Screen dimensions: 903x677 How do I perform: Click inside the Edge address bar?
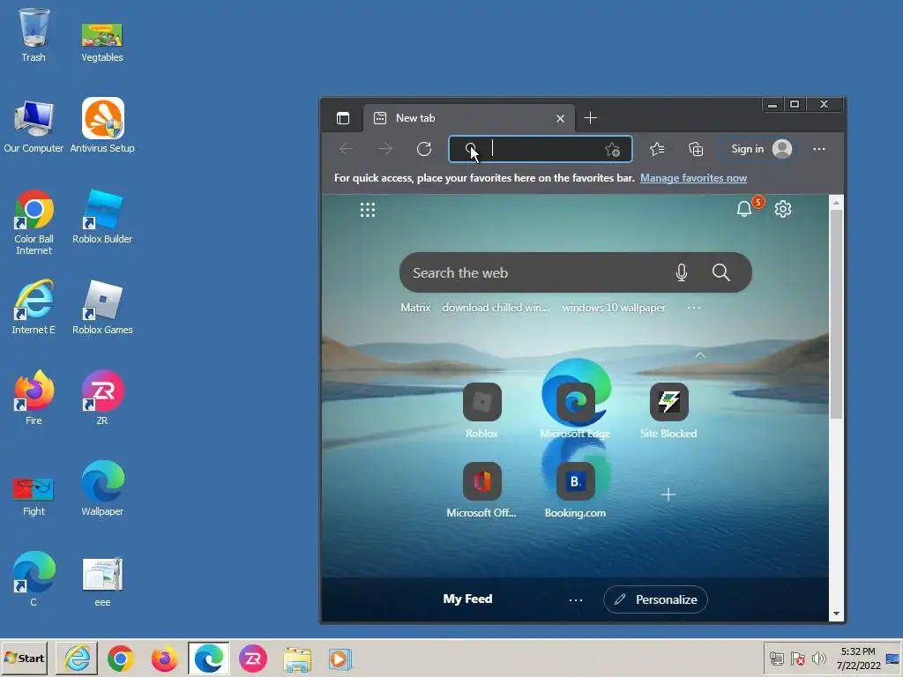coord(541,149)
